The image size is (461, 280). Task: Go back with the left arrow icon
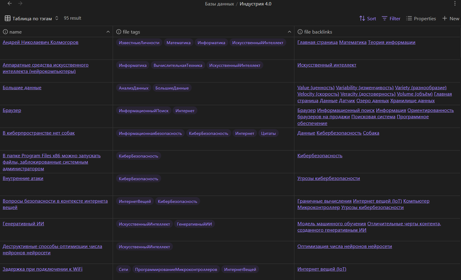[10, 4]
